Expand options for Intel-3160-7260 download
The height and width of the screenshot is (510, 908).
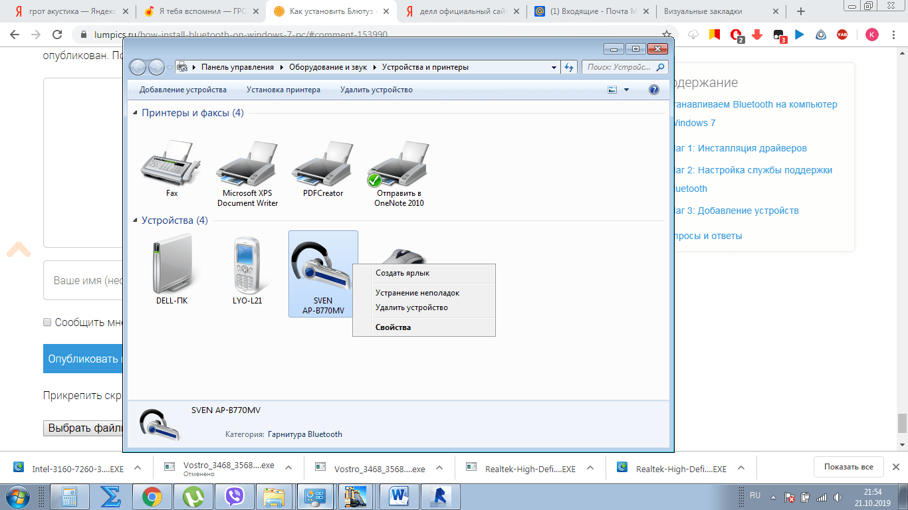(x=138, y=468)
